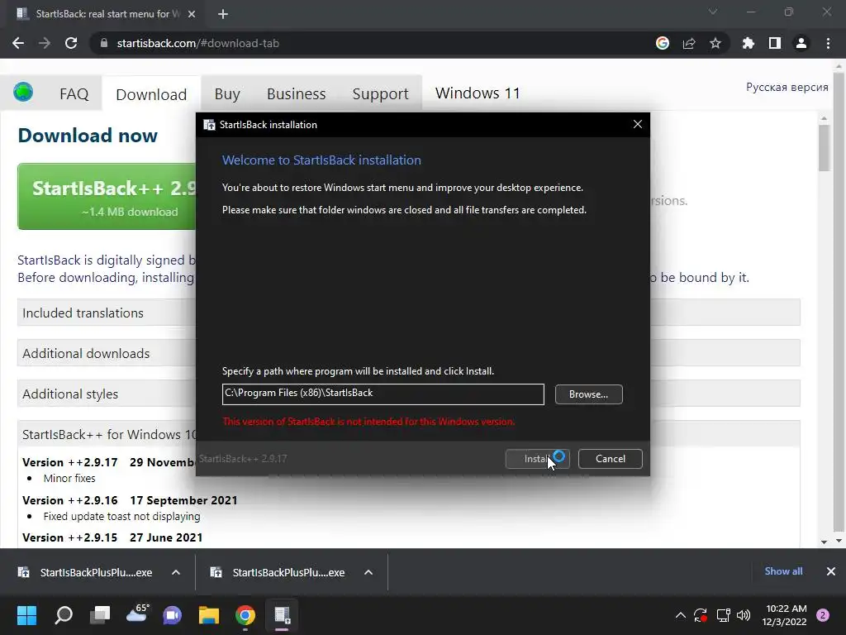Click Cancel in installer dialog
This screenshot has width=846, height=635.
[x=611, y=458]
